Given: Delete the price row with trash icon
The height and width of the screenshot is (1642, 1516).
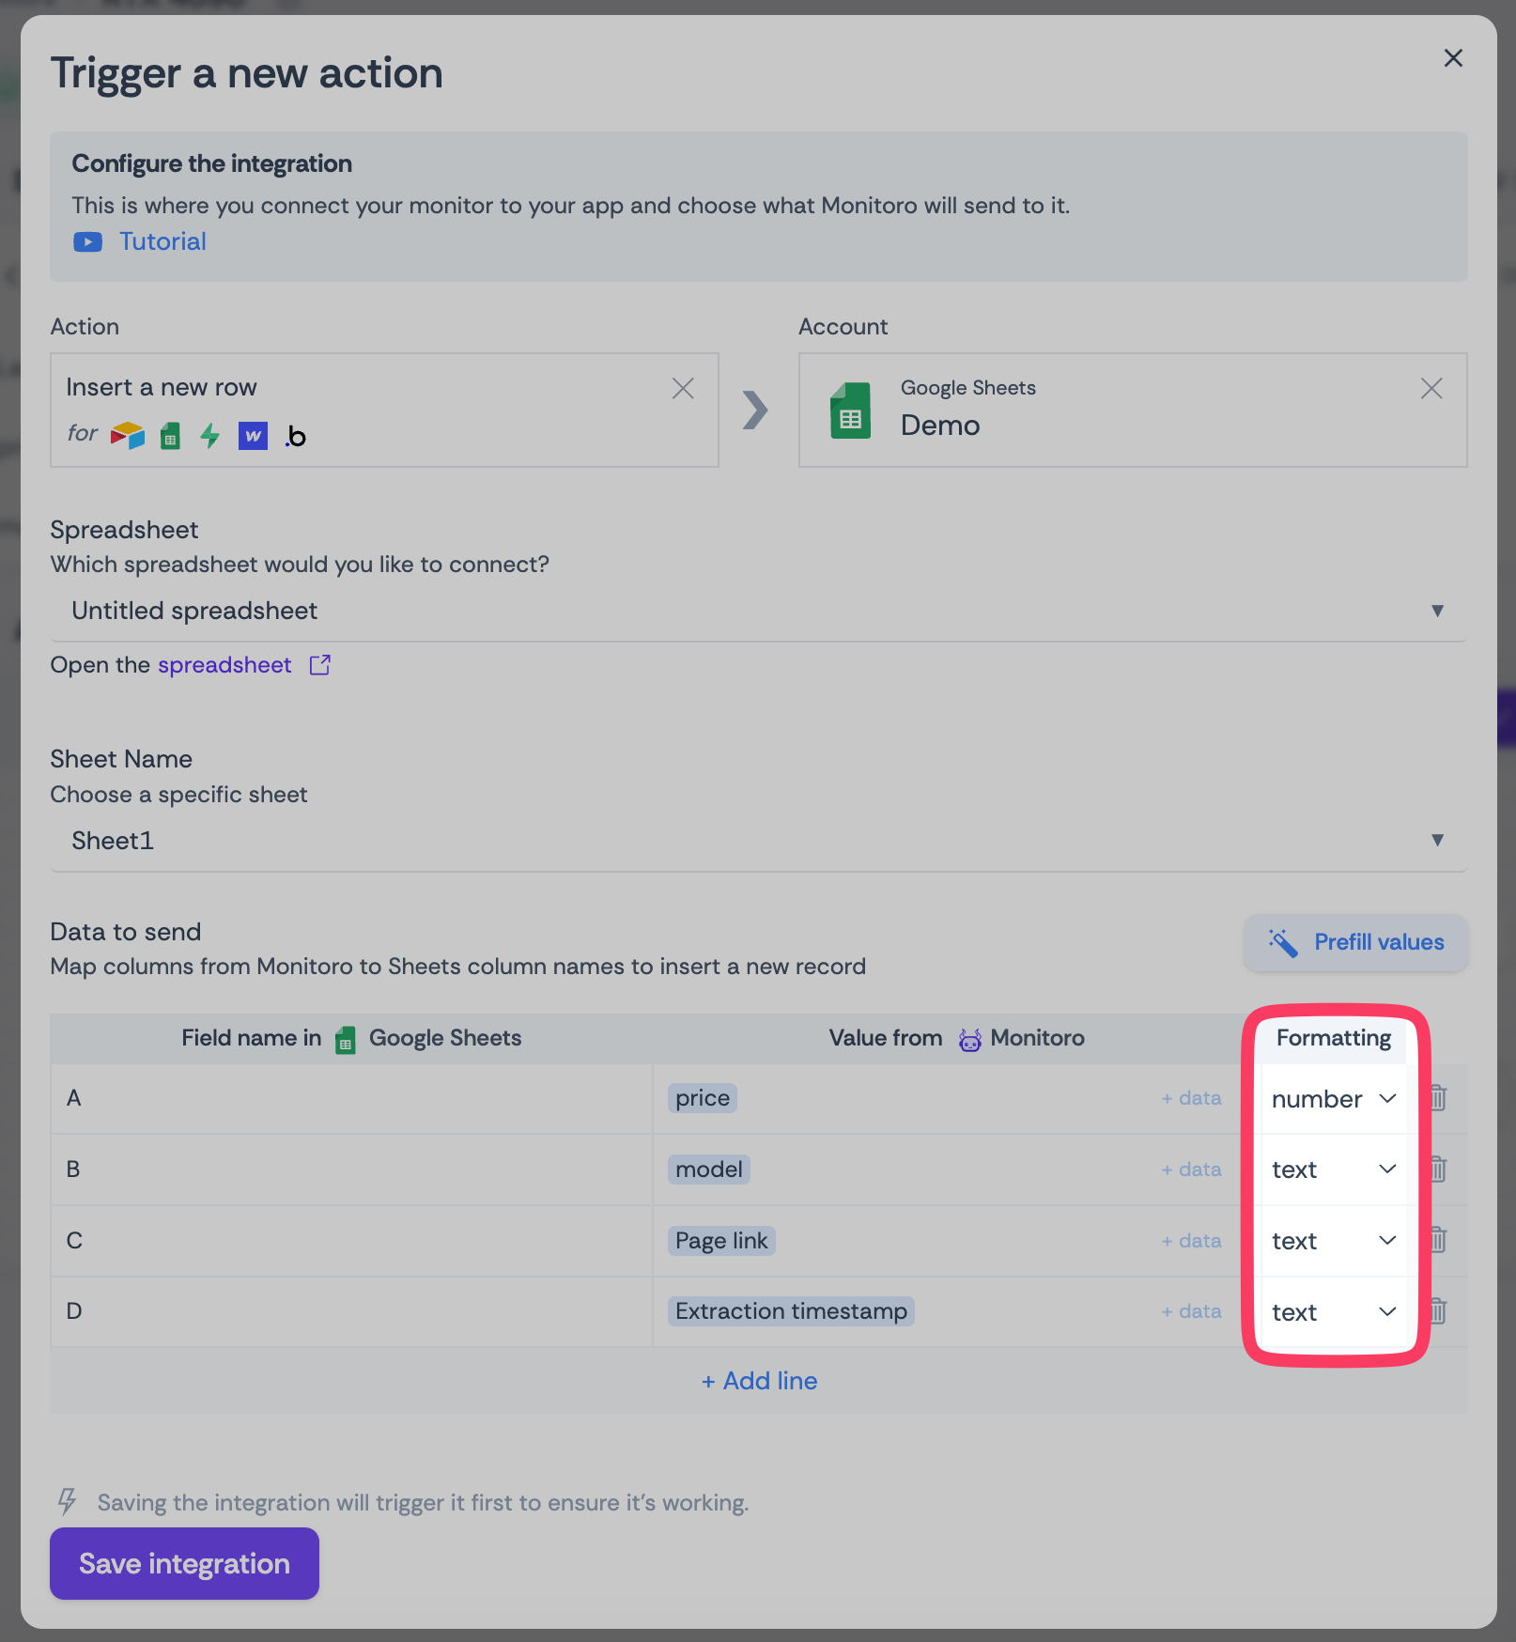Looking at the screenshot, I should click(x=1438, y=1098).
